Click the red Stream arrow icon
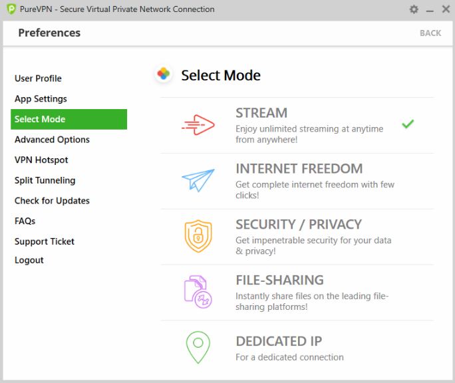 click(198, 125)
